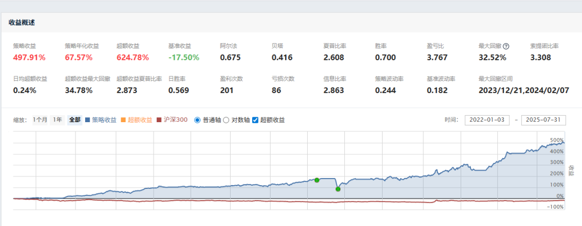Select the 对数轴 radio button
582x226 pixels.
(226, 120)
